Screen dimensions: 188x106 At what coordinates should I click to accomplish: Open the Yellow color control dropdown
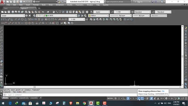[98, 16]
